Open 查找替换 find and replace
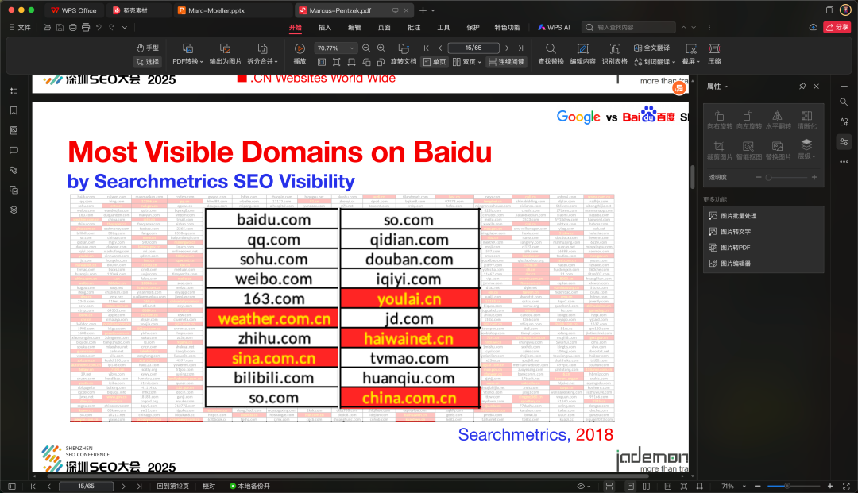This screenshot has height=493, width=858. [551, 55]
